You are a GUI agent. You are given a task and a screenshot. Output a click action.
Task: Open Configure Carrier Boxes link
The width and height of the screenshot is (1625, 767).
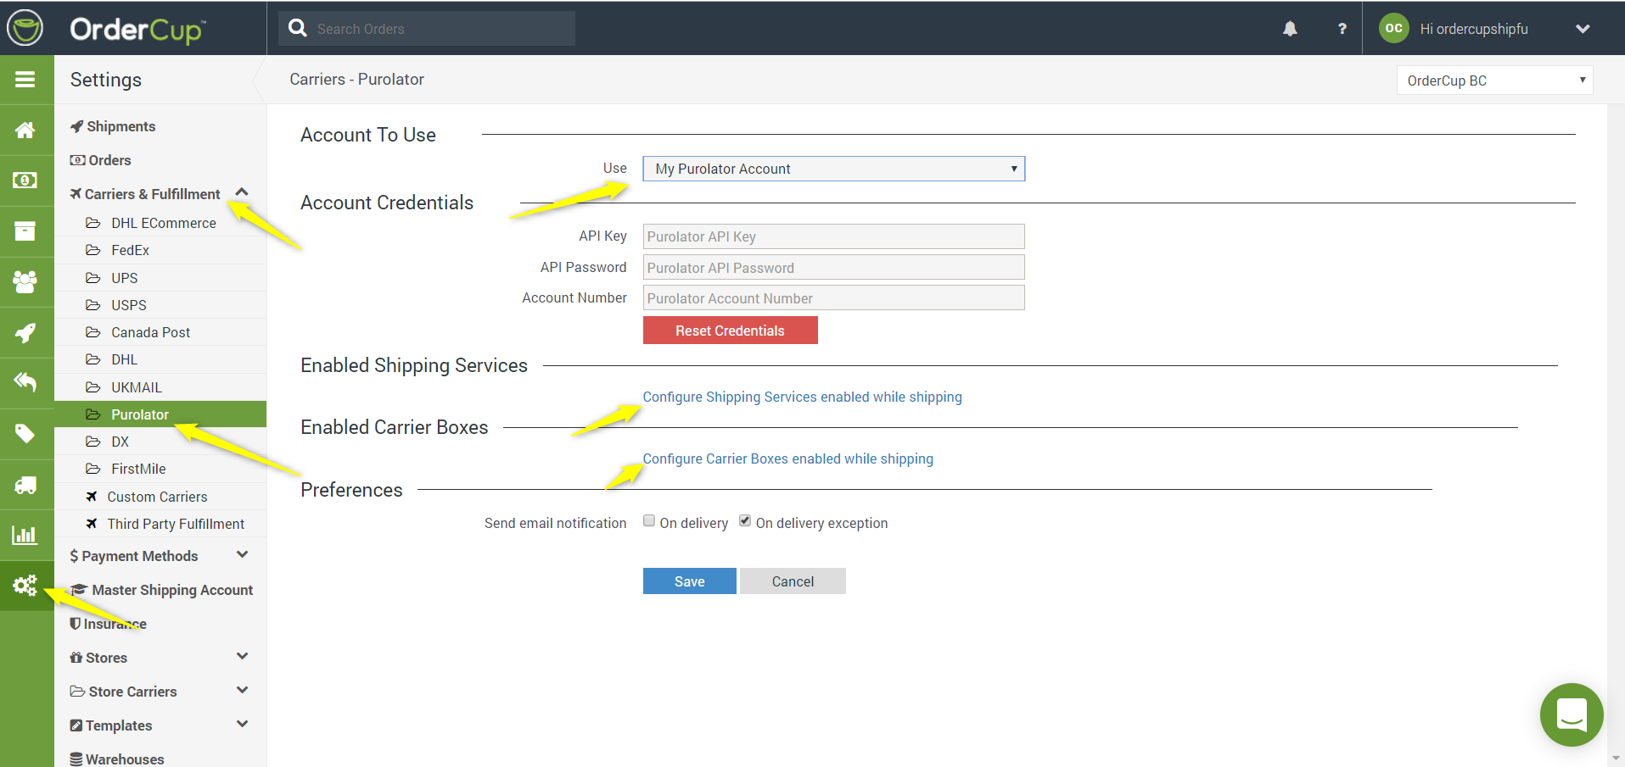pyautogui.click(x=787, y=459)
